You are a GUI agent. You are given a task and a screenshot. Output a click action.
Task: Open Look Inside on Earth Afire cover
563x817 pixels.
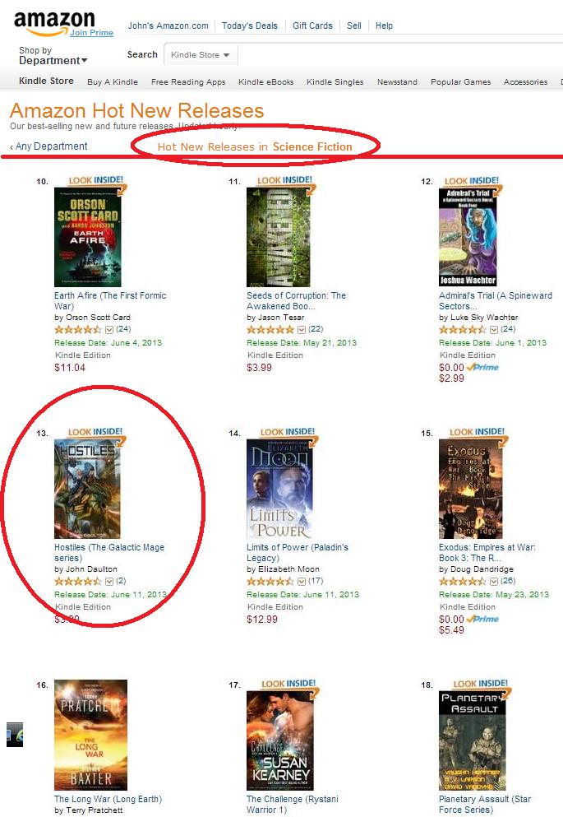(96, 179)
